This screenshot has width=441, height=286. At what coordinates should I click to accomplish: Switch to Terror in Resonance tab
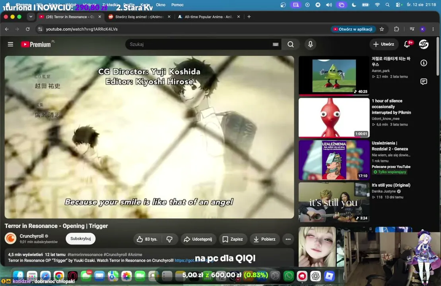click(70, 17)
